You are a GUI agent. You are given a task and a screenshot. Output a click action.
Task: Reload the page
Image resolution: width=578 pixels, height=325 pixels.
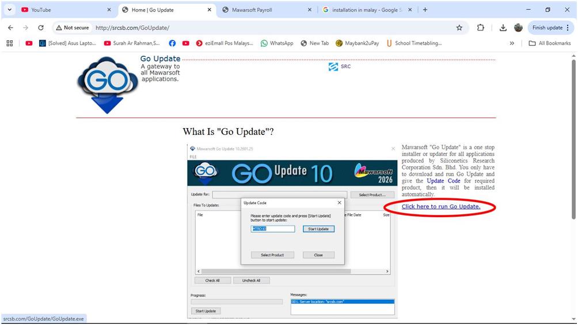tap(40, 28)
